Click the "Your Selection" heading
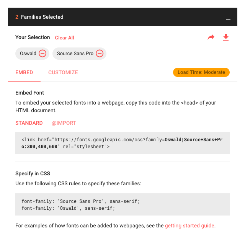 (x=33, y=37)
